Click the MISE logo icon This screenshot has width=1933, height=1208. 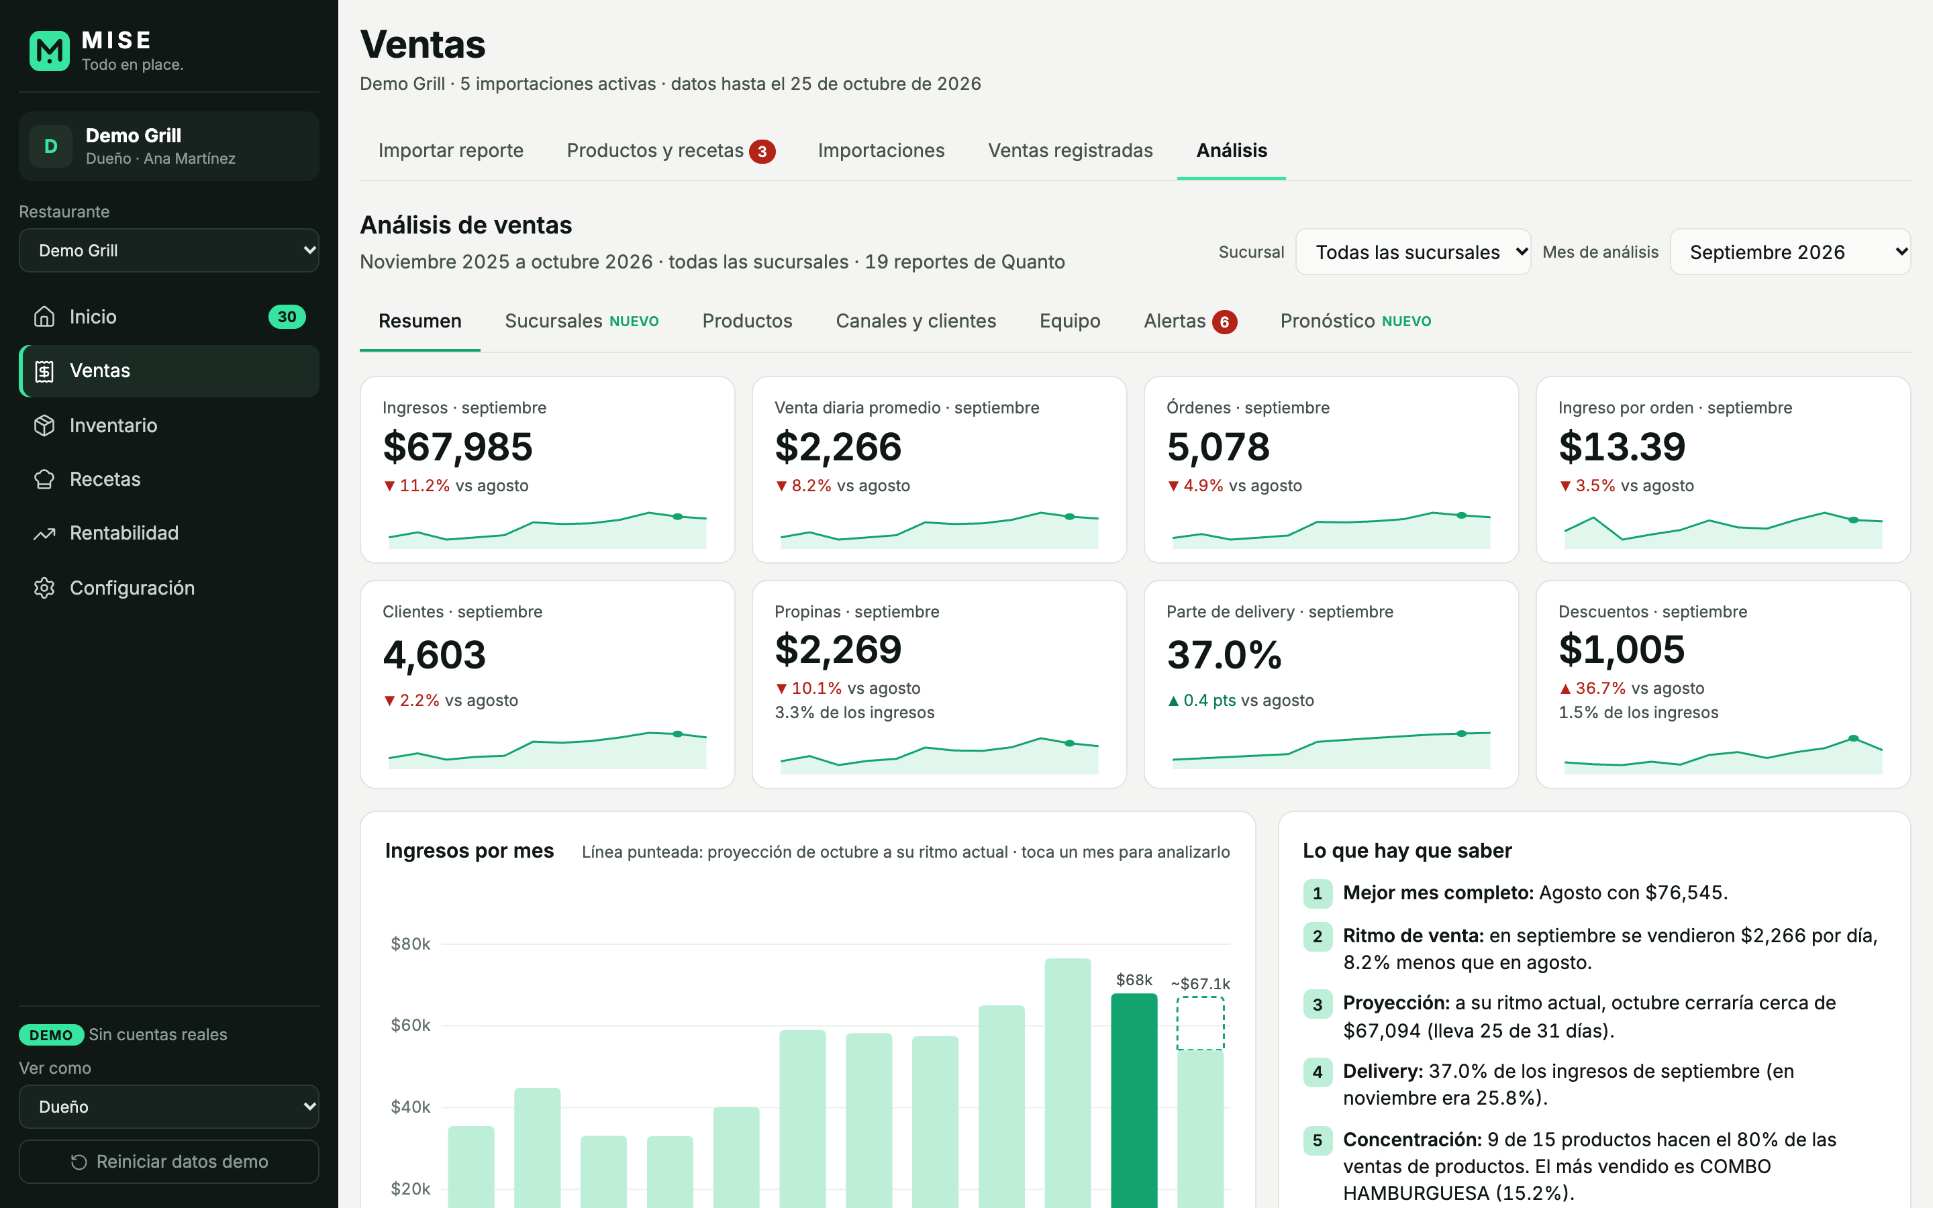click(x=50, y=51)
